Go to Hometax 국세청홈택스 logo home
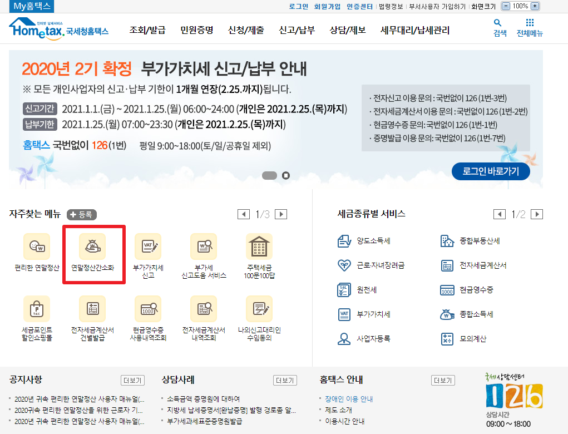The height and width of the screenshot is (434, 568). pyautogui.click(x=58, y=28)
